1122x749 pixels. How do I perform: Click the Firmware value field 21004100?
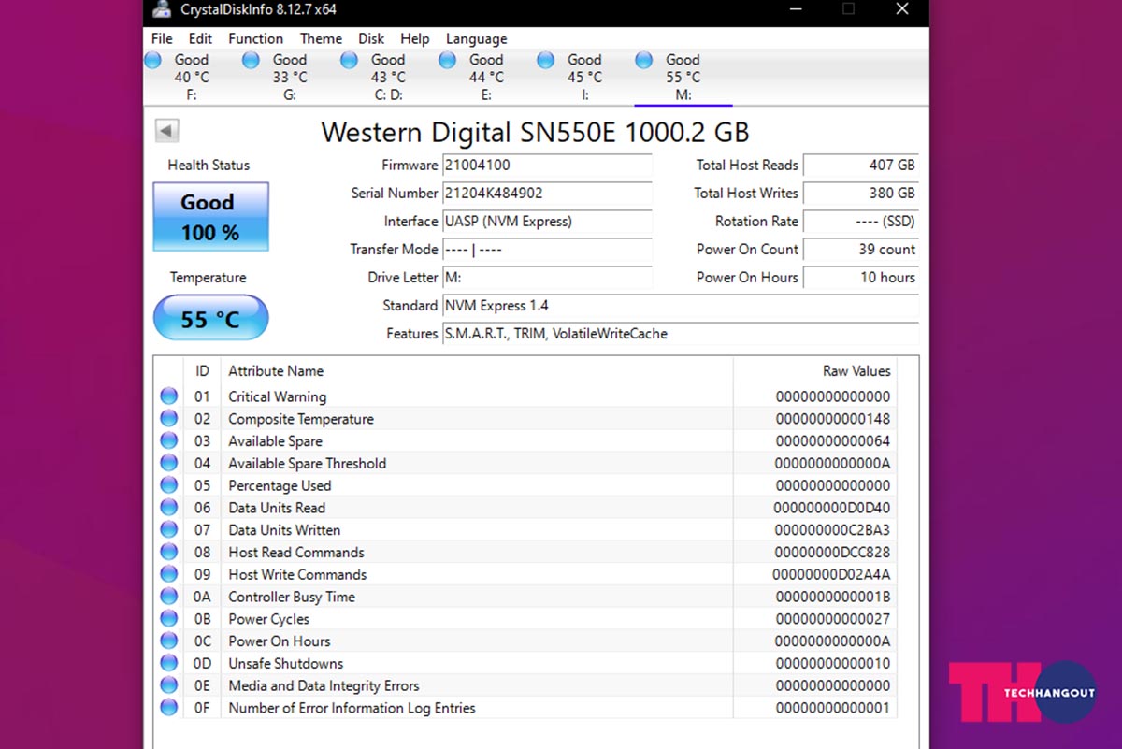547,166
